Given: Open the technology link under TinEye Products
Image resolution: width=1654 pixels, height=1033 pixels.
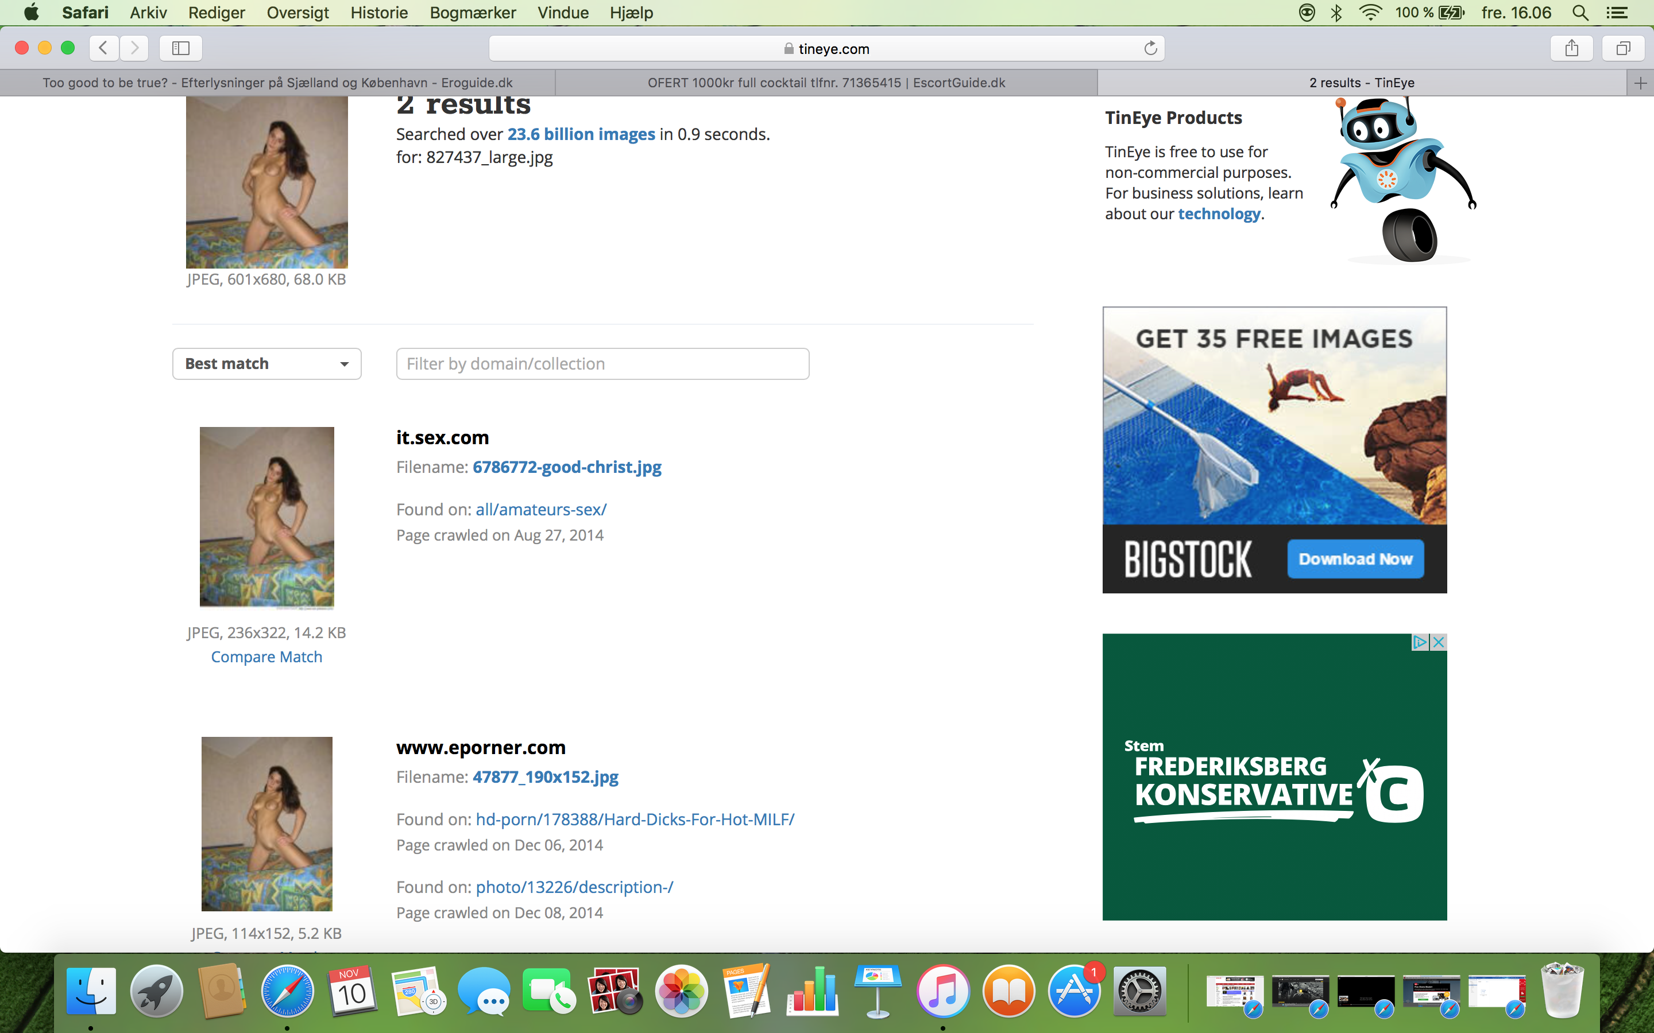Looking at the screenshot, I should tap(1219, 214).
